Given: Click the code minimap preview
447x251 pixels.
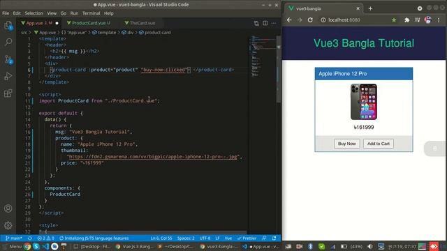Looking at the screenshot, I should pos(263,57).
